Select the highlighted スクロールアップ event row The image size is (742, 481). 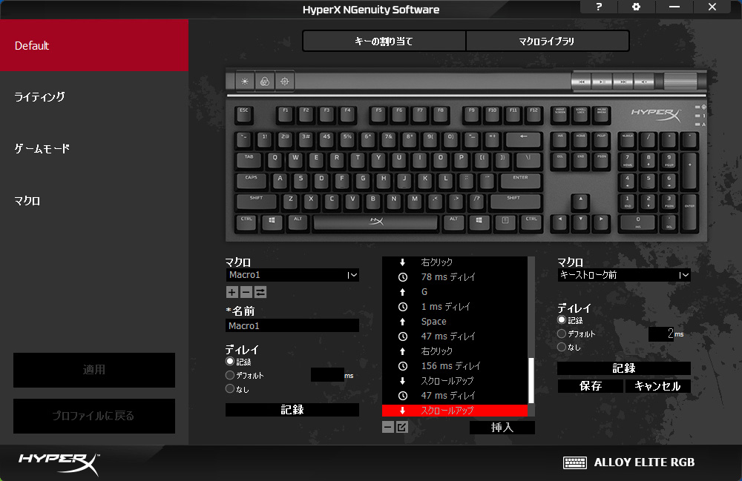tap(455, 411)
